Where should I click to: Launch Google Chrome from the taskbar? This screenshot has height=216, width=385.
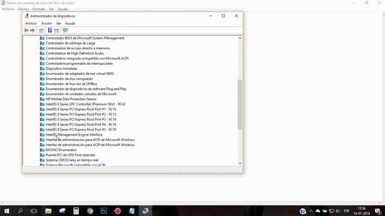(x=90, y=211)
